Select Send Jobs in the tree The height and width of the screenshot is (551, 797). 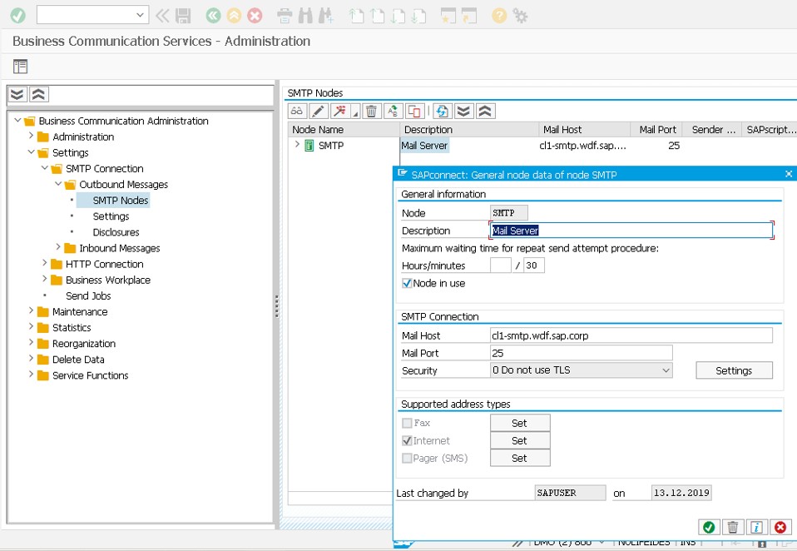(88, 295)
